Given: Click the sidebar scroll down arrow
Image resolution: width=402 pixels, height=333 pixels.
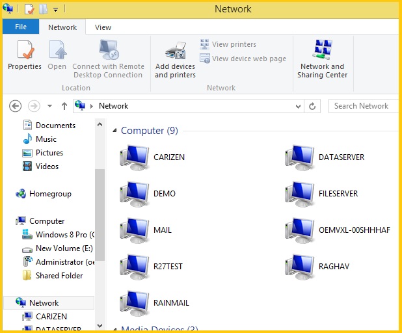Looking at the screenshot, I should click(x=100, y=326).
